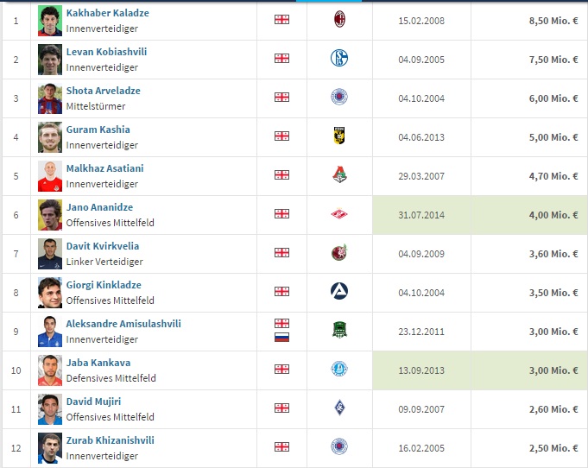
Task: Click Giorgi Kinkladze's player photo
Action: pyautogui.click(x=50, y=292)
